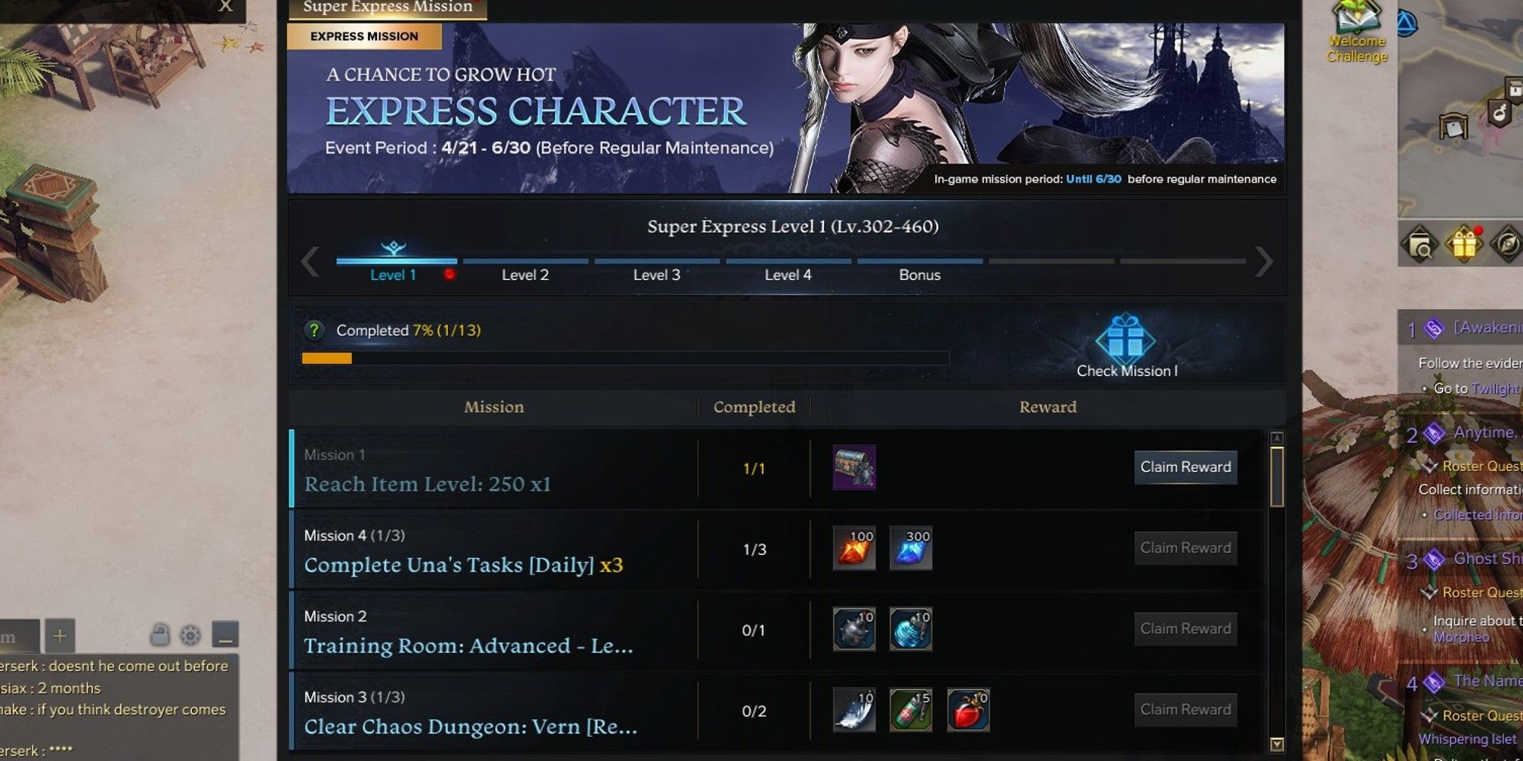The image size is (1523, 761).
Task: Open the Welcome Challenge icon
Action: point(1357,32)
